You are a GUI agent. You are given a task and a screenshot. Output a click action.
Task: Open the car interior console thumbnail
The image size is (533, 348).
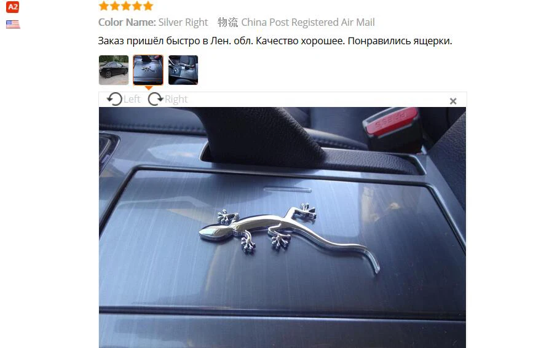click(x=183, y=70)
